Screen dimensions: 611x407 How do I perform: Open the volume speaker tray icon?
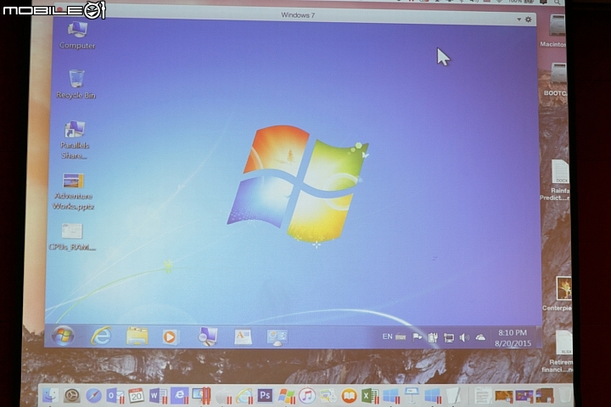click(x=464, y=337)
